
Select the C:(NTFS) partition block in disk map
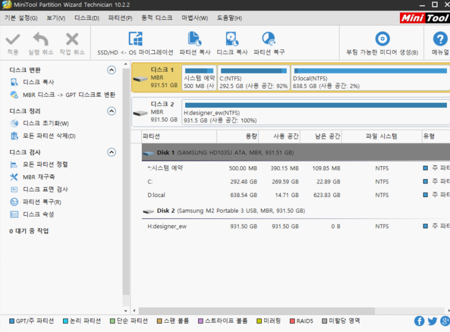click(254, 78)
